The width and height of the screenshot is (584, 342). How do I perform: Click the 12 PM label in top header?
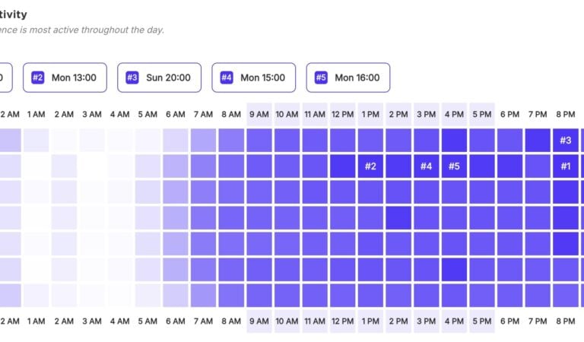pyautogui.click(x=342, y=115)
